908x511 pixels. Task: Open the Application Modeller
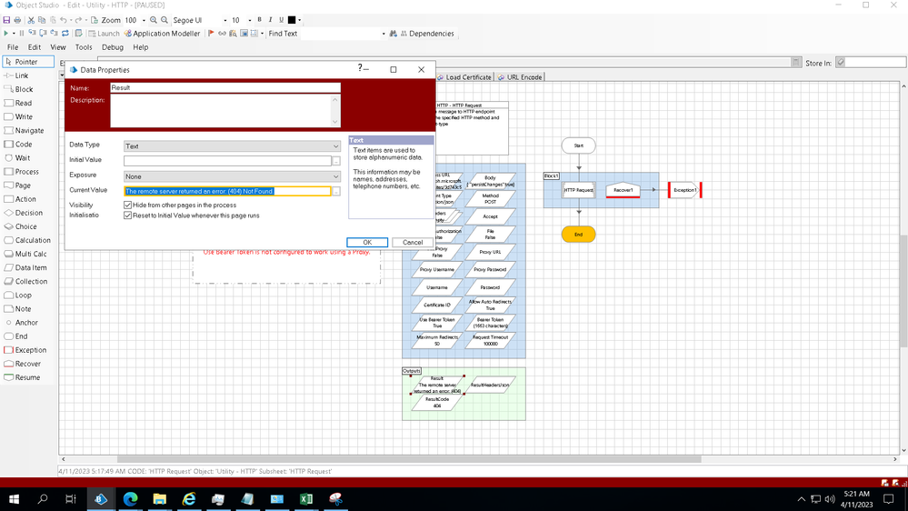[x=162, y=34]
